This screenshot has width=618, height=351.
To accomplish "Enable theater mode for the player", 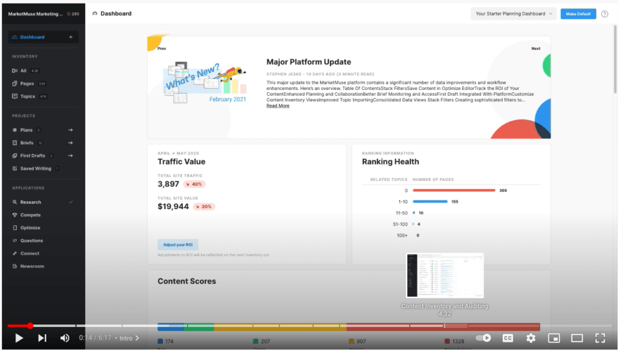I will [577, 338].
